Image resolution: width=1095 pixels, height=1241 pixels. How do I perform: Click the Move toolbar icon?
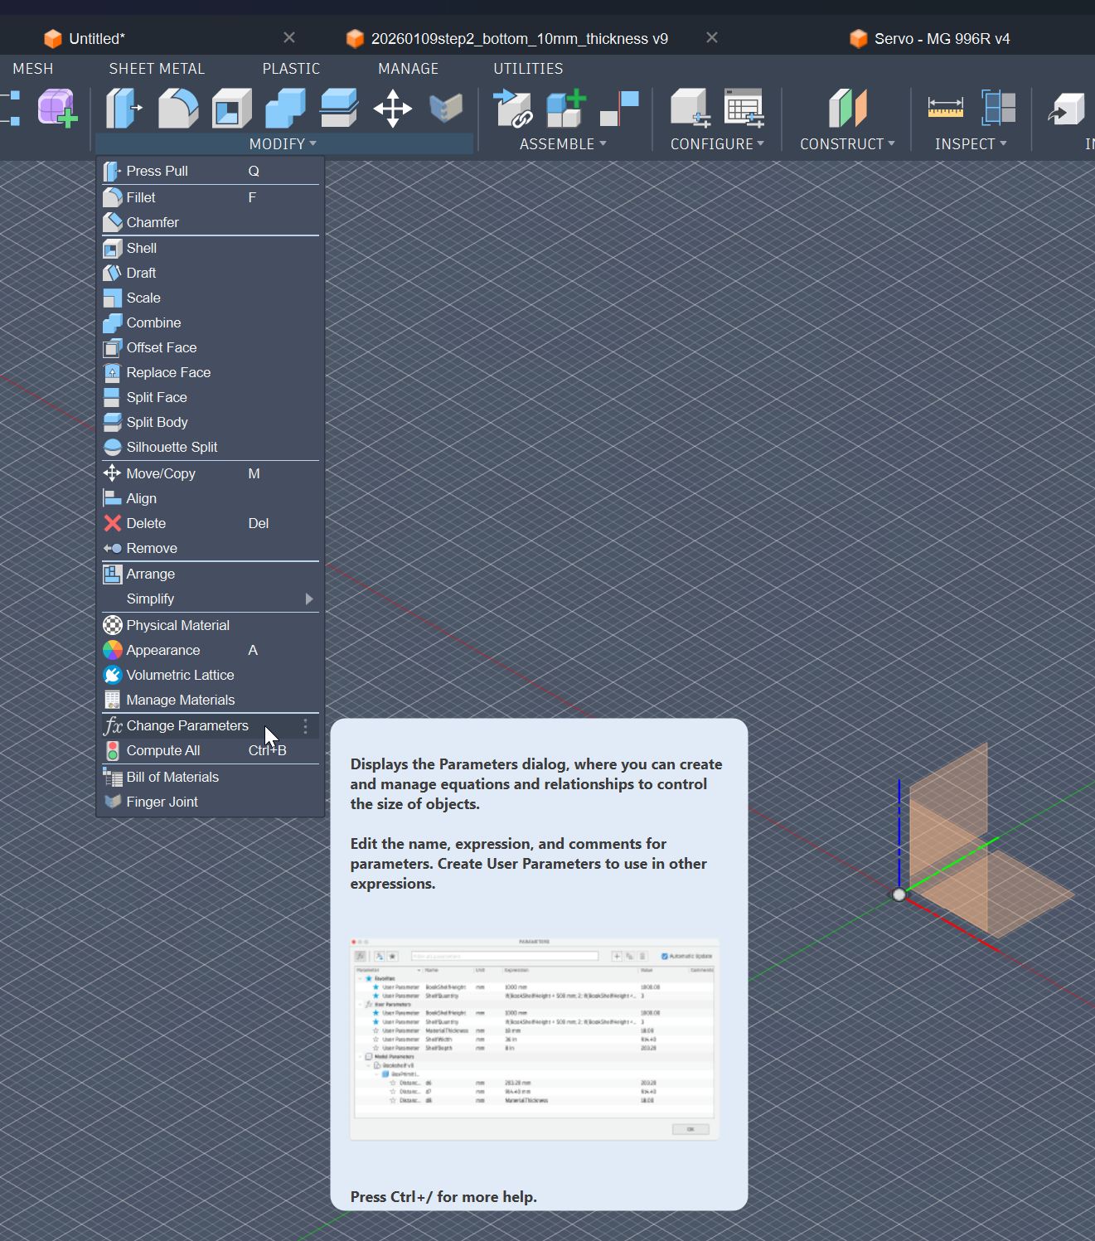[393, 109]
